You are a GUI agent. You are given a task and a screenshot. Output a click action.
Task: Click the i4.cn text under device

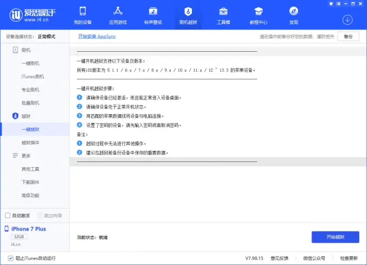point(16,244)
